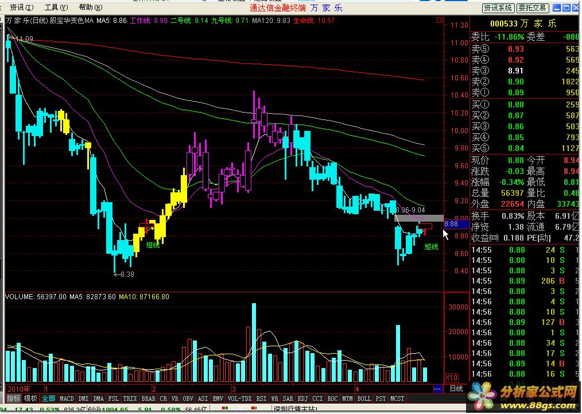Switch to the VOL-TDX indicator
This screenshot has height=414, width=582.
239,398
